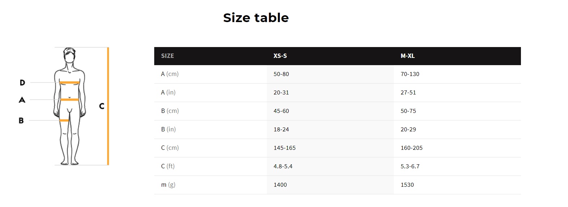Screen dimensions: 568x207
Task: Click the letter B label beside the figure
Action: tap(21, 121)
